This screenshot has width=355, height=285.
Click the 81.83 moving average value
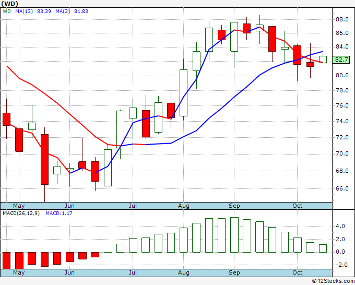coord(81,11)
